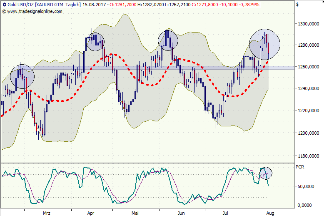Viewport: 324px width, 216px height.
Task: Click the XAUUSD GTM Täglich symbol label
Action: click(58, 5)
